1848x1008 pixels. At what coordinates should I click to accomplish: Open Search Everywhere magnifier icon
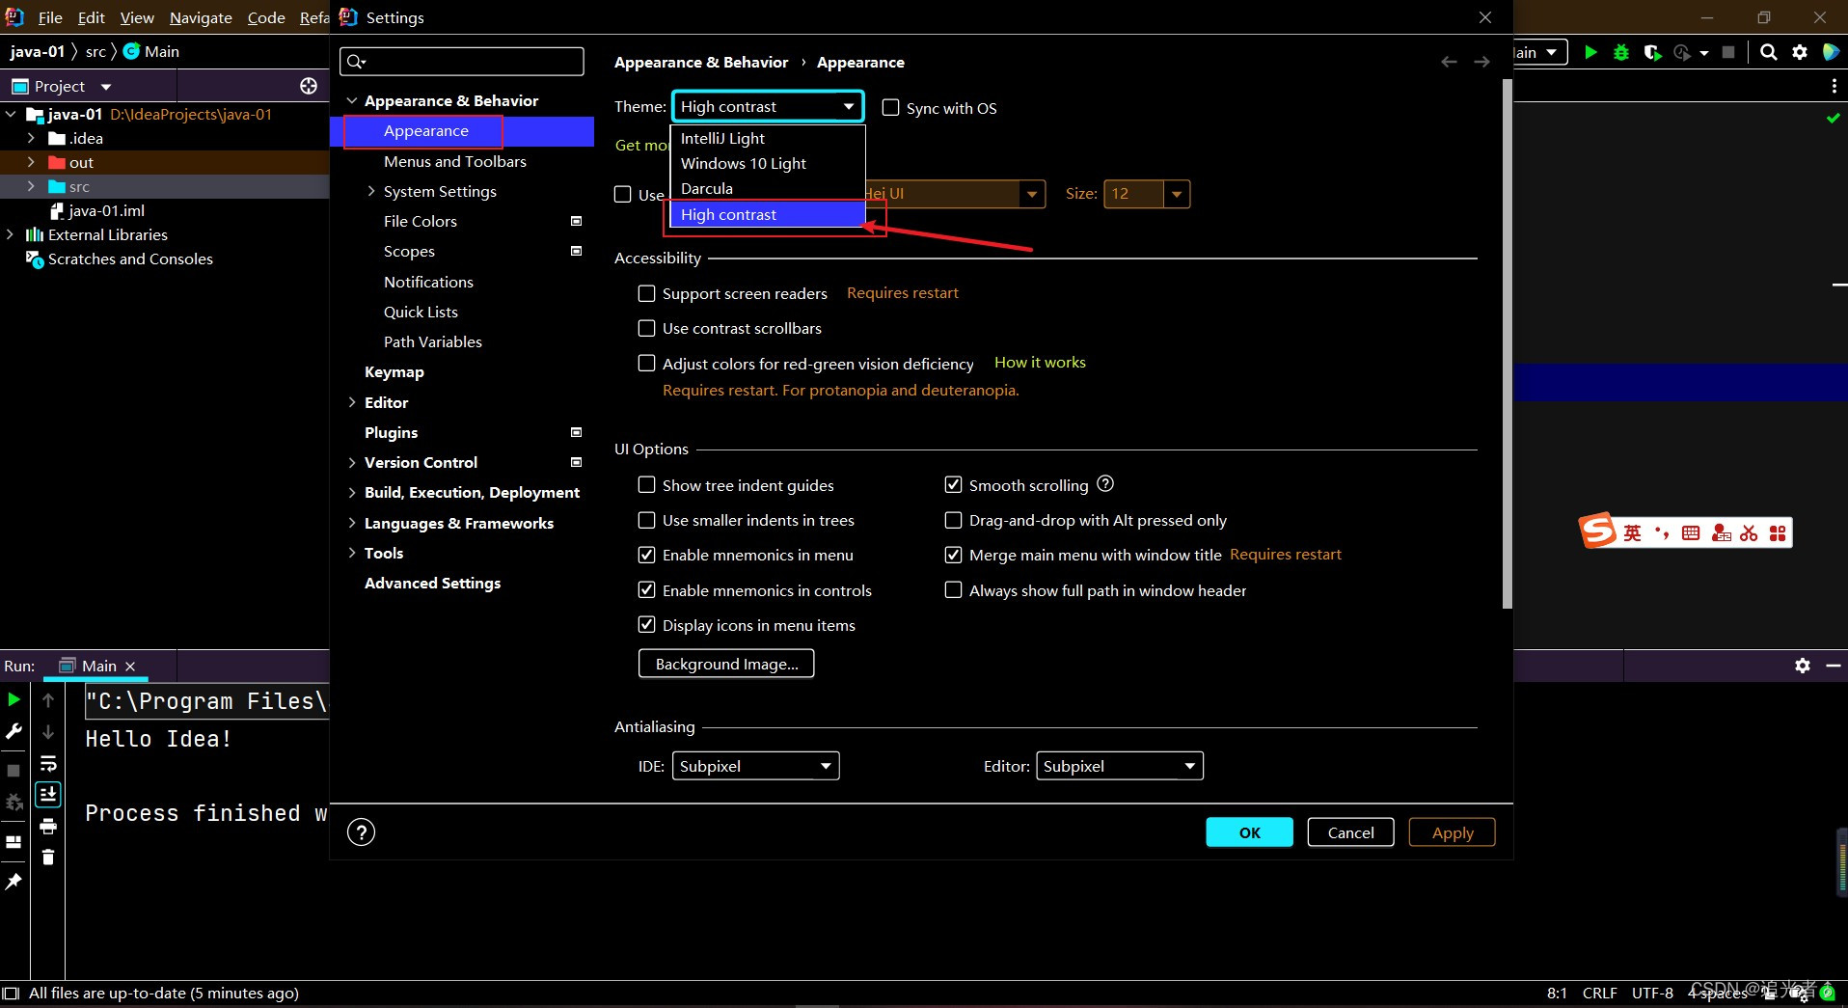1768,52
